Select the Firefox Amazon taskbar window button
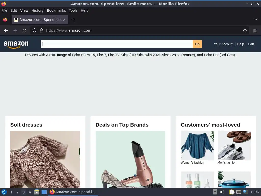 pyautogui.click(x=73, y=192)
